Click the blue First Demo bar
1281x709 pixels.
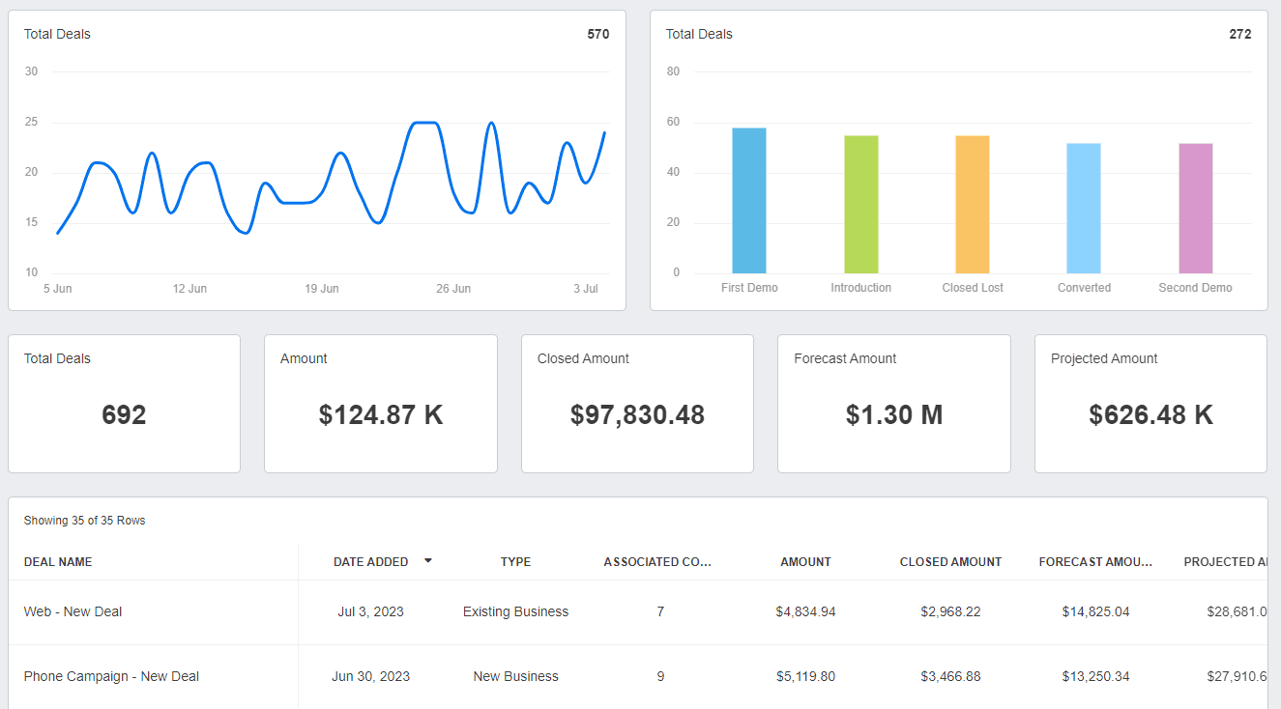749,201
